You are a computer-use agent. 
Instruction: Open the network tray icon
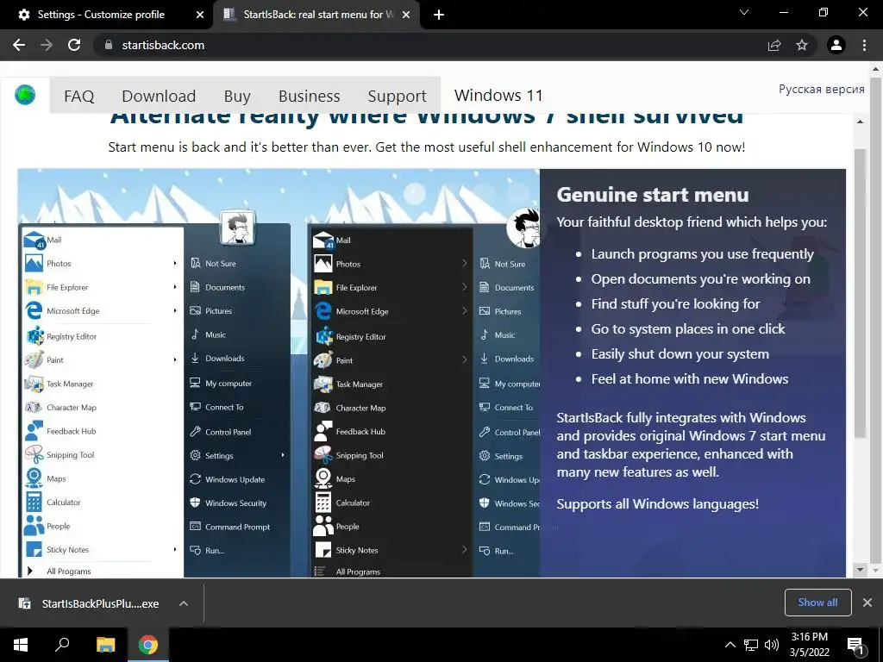[751, 645]
